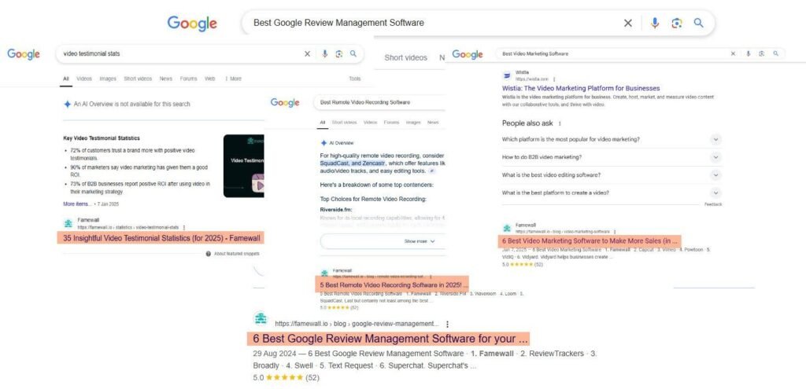Click the 'Riverside.fm:' heading in AI Overview

336,209
